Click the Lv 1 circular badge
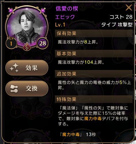136x144 pixels. [x=11, y=43]
